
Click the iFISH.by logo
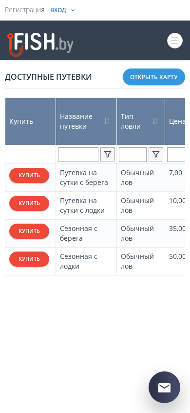tap(40, 44)
